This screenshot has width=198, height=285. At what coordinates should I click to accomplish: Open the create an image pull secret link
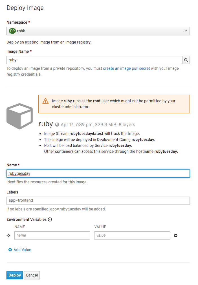(126, 69)
